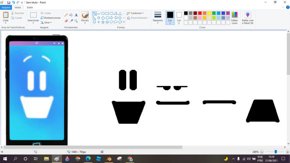
Task: Open Microsoft Edge from taskbar
Action: [88, 159]
